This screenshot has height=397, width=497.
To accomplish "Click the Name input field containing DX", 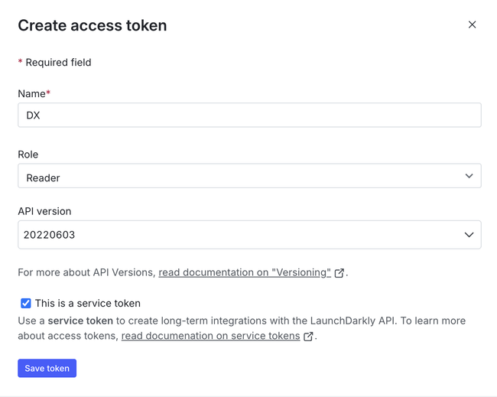I will (249, 115).
